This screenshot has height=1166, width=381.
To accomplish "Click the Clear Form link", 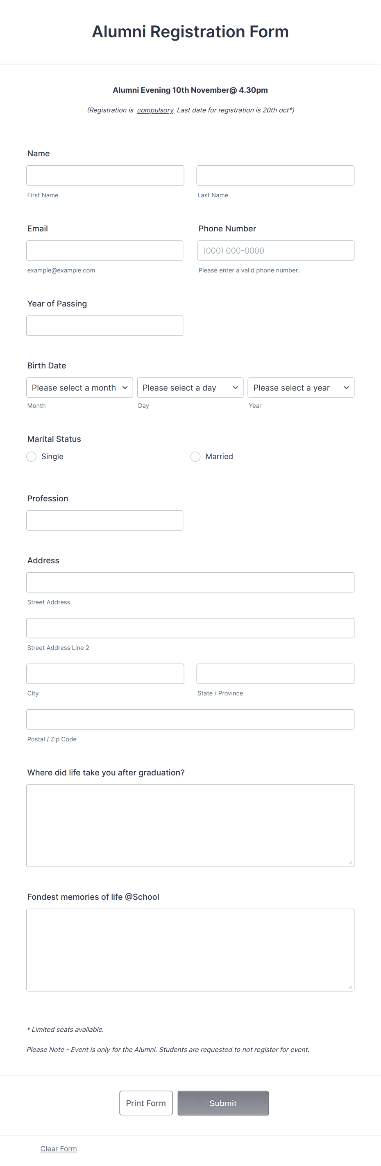I will [x=58, y=1148].
